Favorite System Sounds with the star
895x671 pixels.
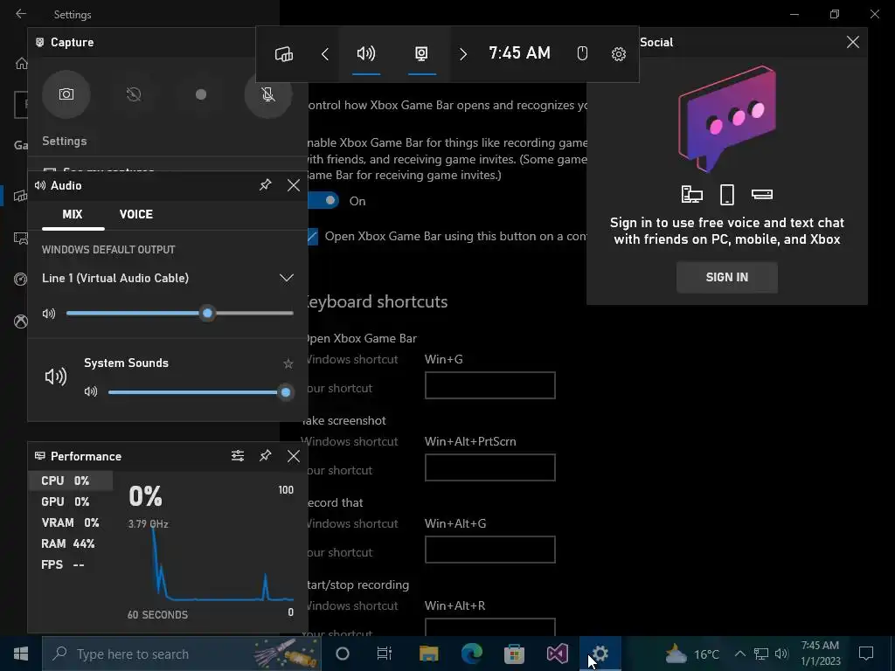pyautogui.click(x=288, y=363)
